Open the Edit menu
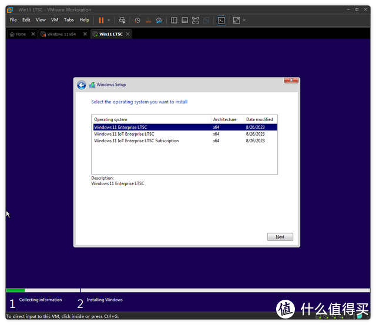Image resolution: width=376 pixels, height=325 pixels. [x=26, y=20]
